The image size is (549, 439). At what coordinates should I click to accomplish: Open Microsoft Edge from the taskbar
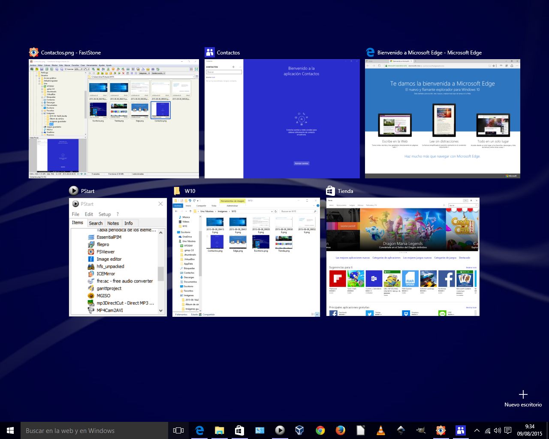[x=199, y=430]
